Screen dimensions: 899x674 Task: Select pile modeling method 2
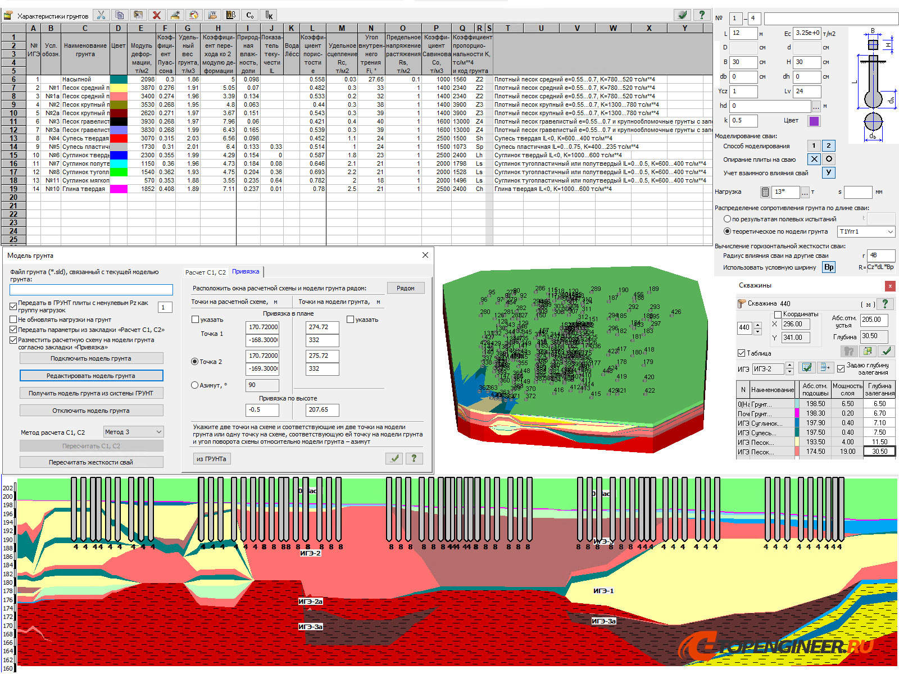(828, 145)
